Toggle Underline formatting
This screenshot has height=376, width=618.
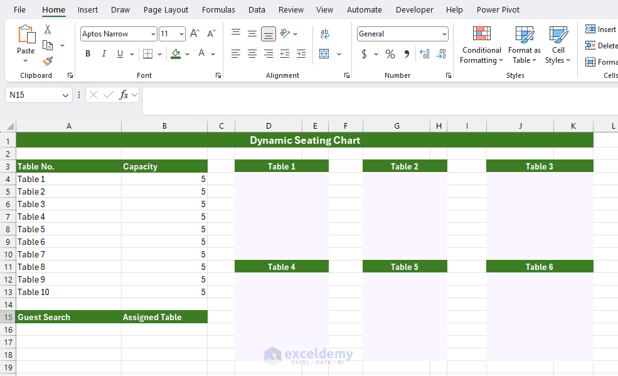click(x=120, y=53)
